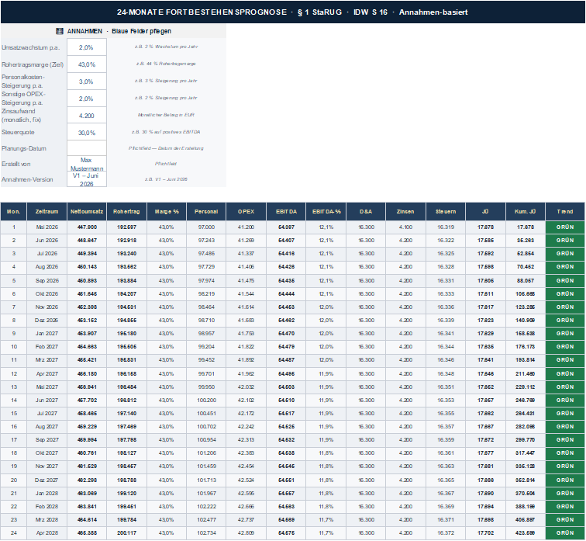
Task: Click the 'Apr 2027' Zeitraum cell
Action: click(47, 374)
